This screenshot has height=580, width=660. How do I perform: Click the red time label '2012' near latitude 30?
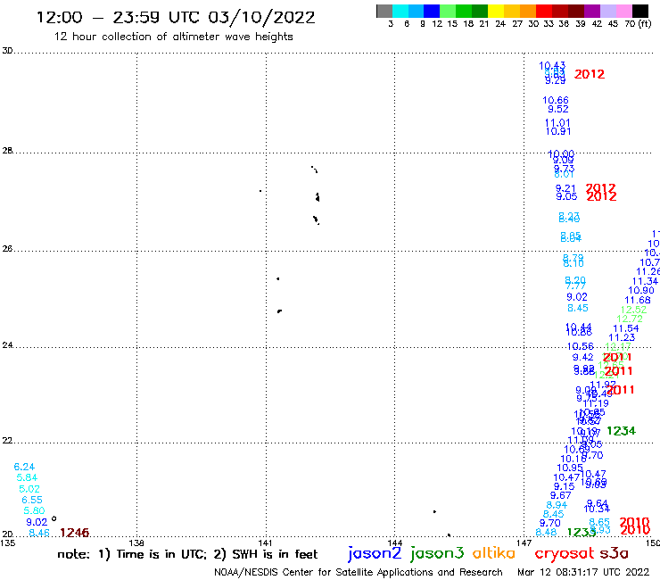point(590,74)
